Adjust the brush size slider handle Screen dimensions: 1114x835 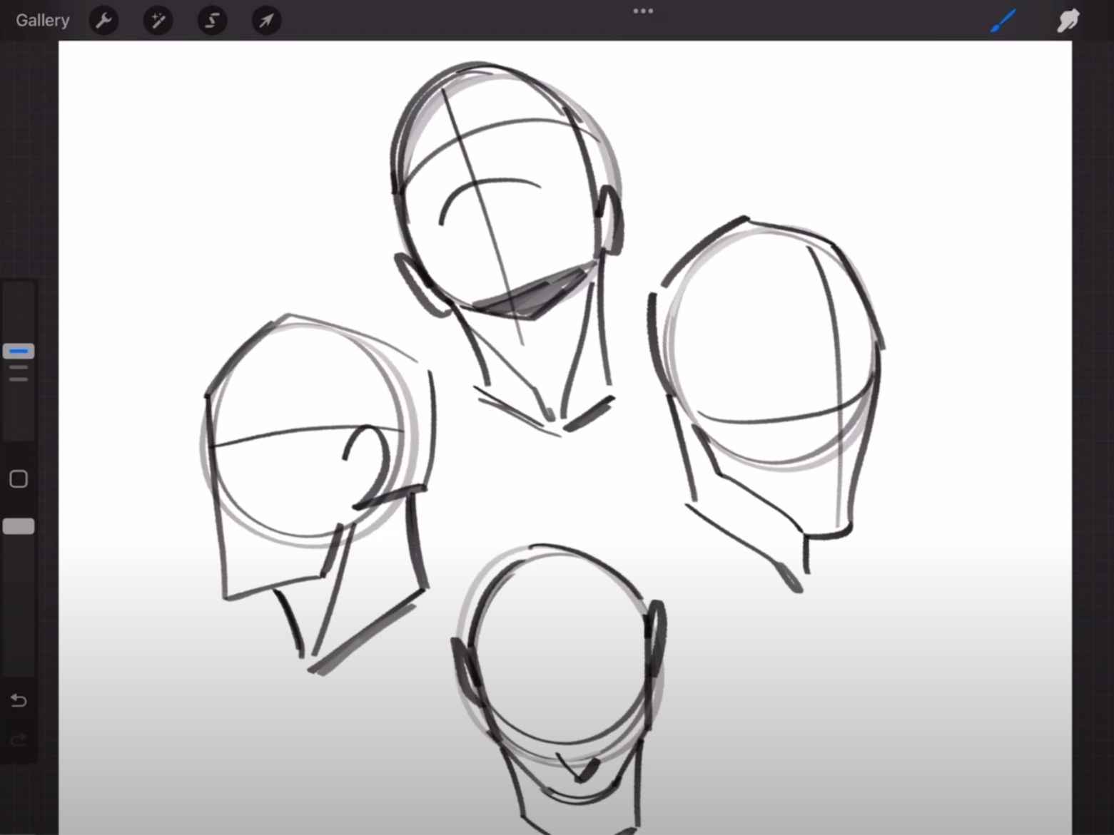19,351
